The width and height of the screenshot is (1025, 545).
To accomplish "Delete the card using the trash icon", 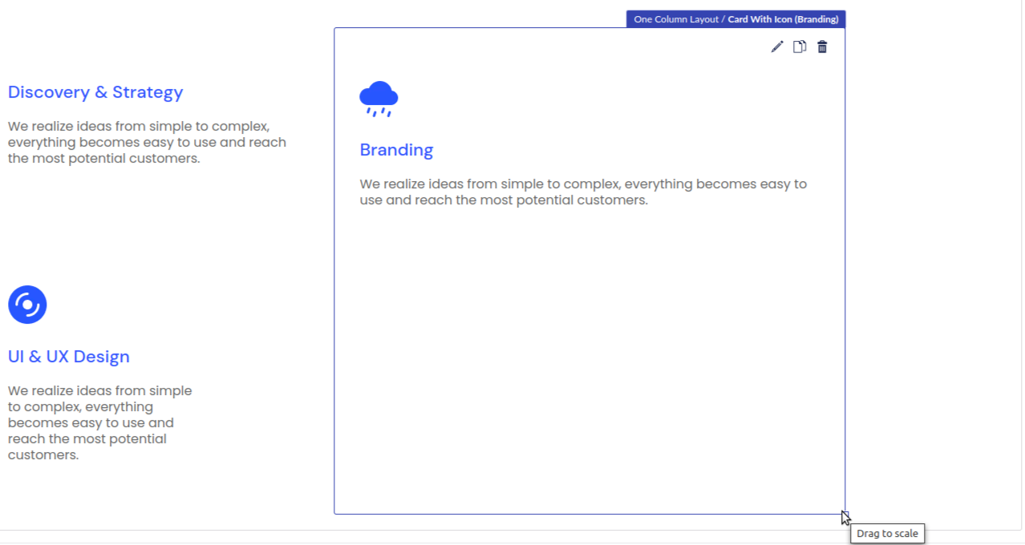I will [822, 47].
